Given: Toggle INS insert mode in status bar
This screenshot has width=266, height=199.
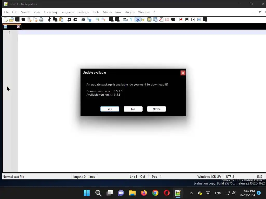Looking at the screenshot, I should [260, 177].
